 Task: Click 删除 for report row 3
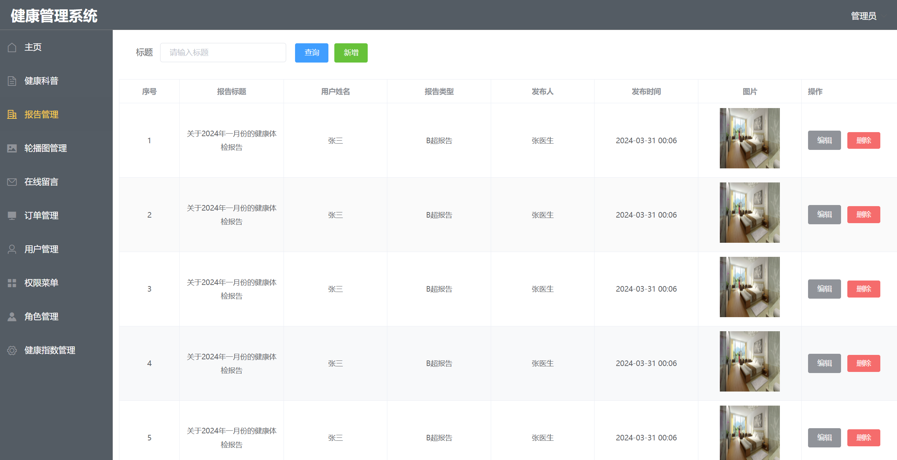coord(863,289)
